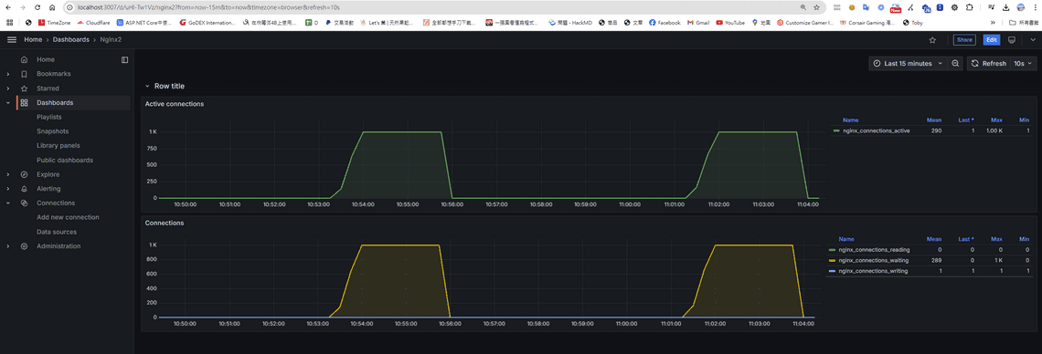Go to browser home page
Viewport: 1042px width, 354px height.
(52, 7)
